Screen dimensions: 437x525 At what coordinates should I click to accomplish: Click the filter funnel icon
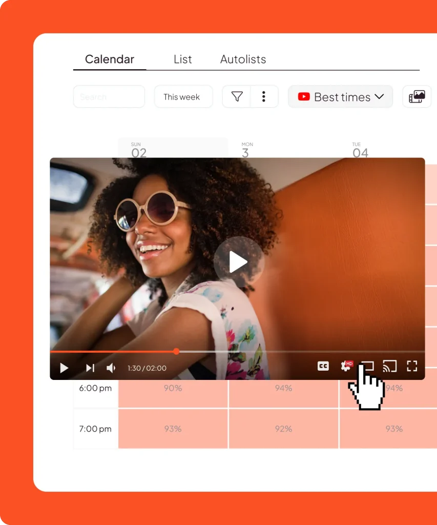[237, 96]
